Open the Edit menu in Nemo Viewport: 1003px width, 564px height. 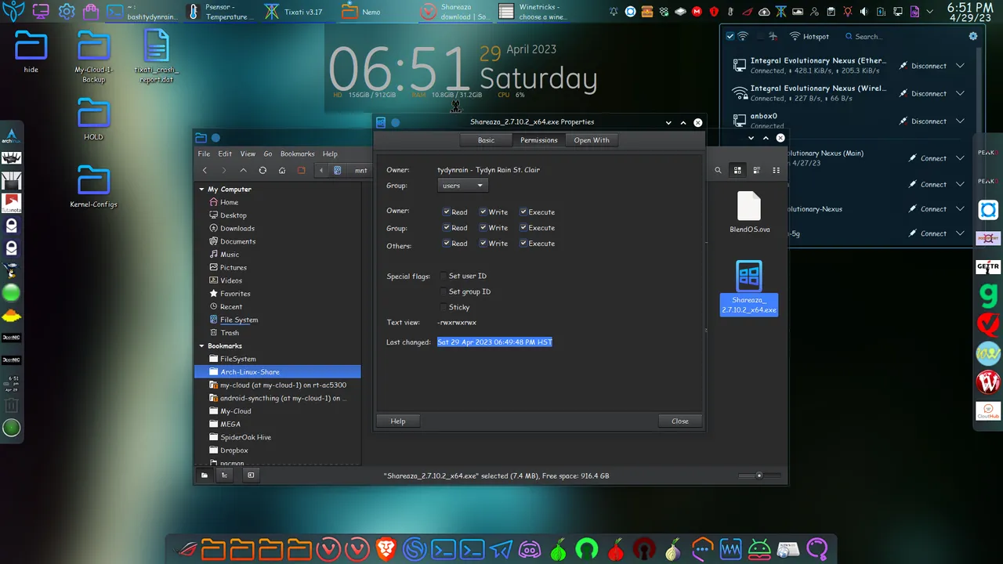pyautogui.click(x=225, y=154)
